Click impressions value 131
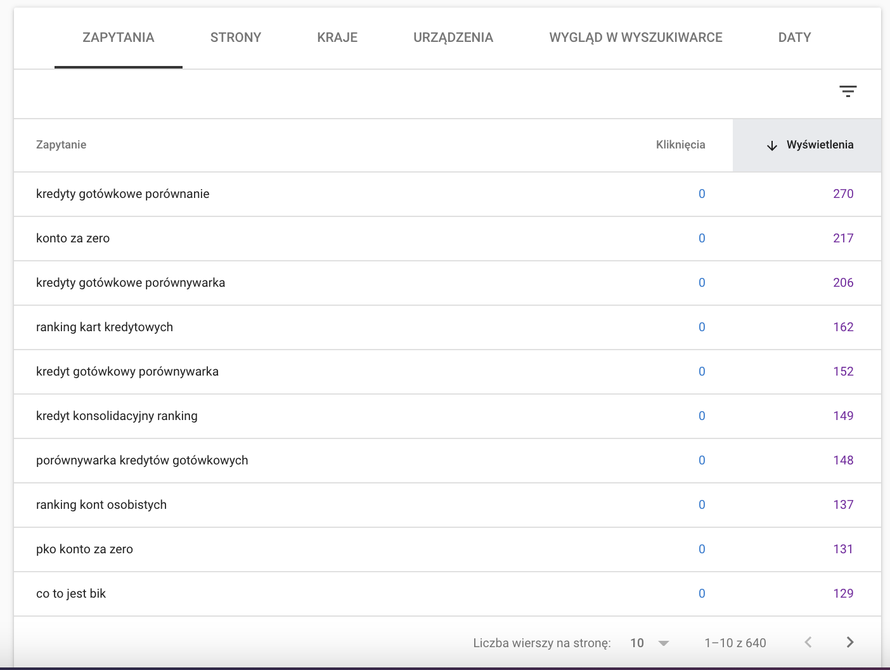Image resolution: width=890 pixels, height=670 pixels. 843,549
